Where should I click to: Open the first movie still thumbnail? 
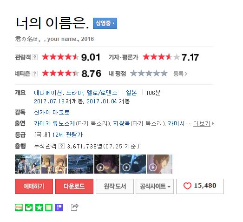(x=27, y=164)
